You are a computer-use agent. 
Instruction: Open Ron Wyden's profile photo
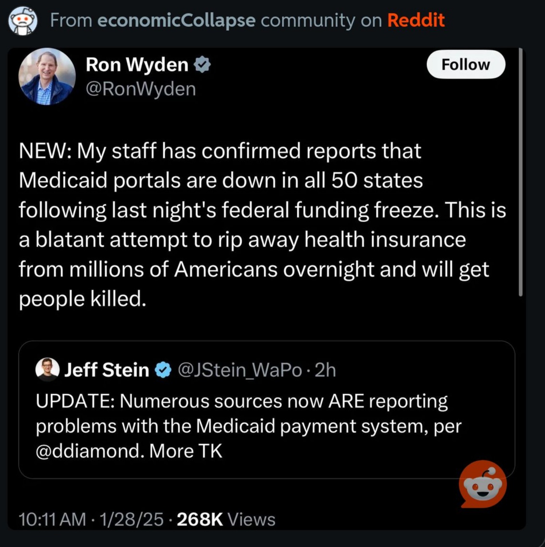click(47, 76)
